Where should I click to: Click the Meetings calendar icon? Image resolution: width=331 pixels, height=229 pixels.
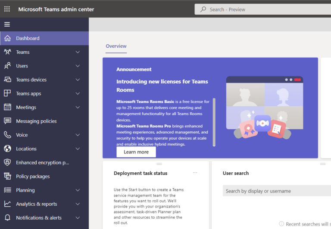tap(7, 107)
